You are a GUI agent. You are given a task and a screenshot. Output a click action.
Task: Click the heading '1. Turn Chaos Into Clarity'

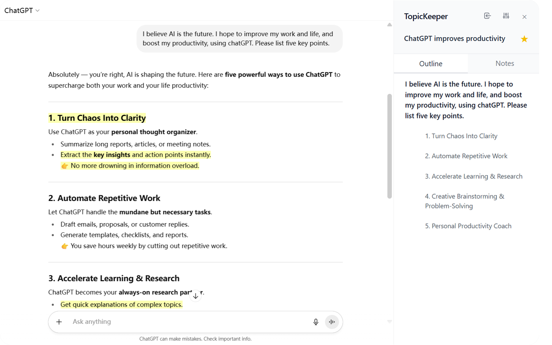click(x=97, y=118)
